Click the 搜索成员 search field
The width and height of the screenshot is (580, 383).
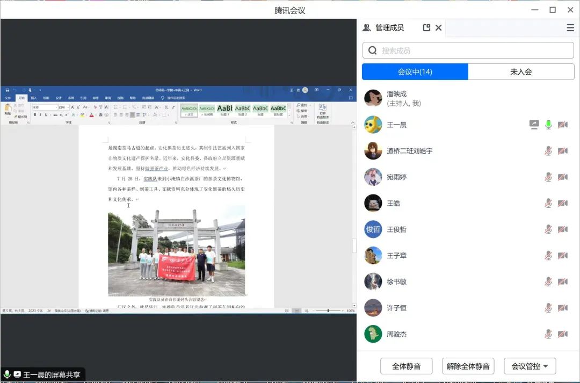pyautogui.click(x=473, y=50)
